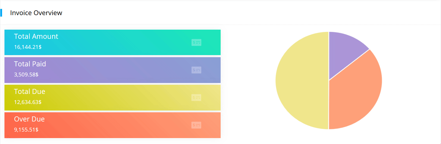Image resolution: width=441 pixels, height=144 pixels.
Task: Click the invoice icon on Over Due card
Action: tap(196, 125)
